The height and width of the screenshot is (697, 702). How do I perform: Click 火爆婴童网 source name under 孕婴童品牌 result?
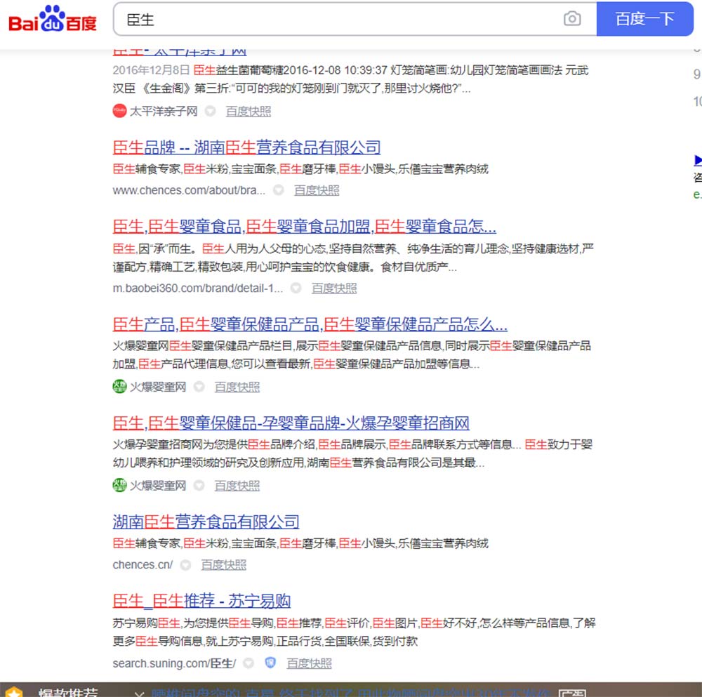pyautogui.click(x=157, y=486)
